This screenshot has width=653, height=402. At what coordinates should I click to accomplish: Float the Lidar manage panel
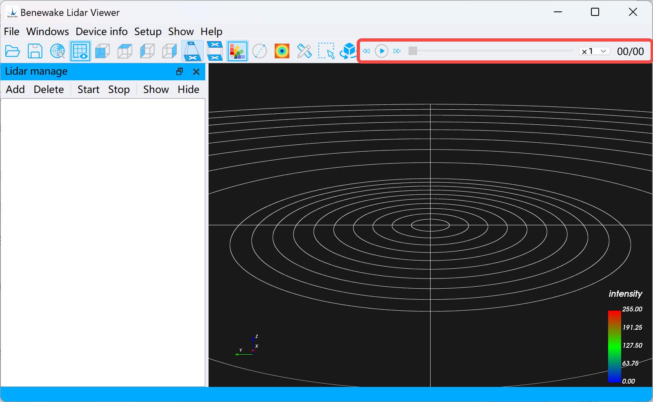point(180,72)
